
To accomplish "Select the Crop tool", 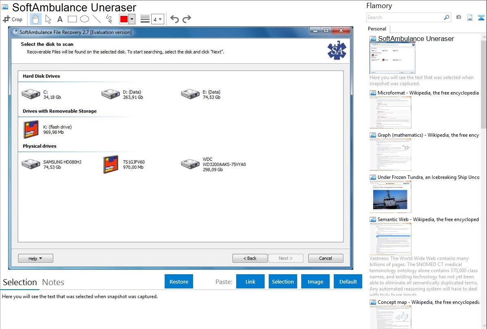I will (13, 19).
